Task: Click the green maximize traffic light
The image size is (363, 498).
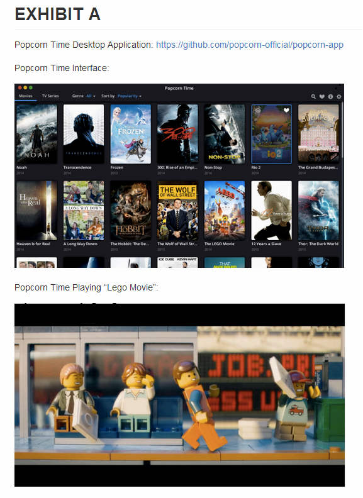Action: click(31, 87)
